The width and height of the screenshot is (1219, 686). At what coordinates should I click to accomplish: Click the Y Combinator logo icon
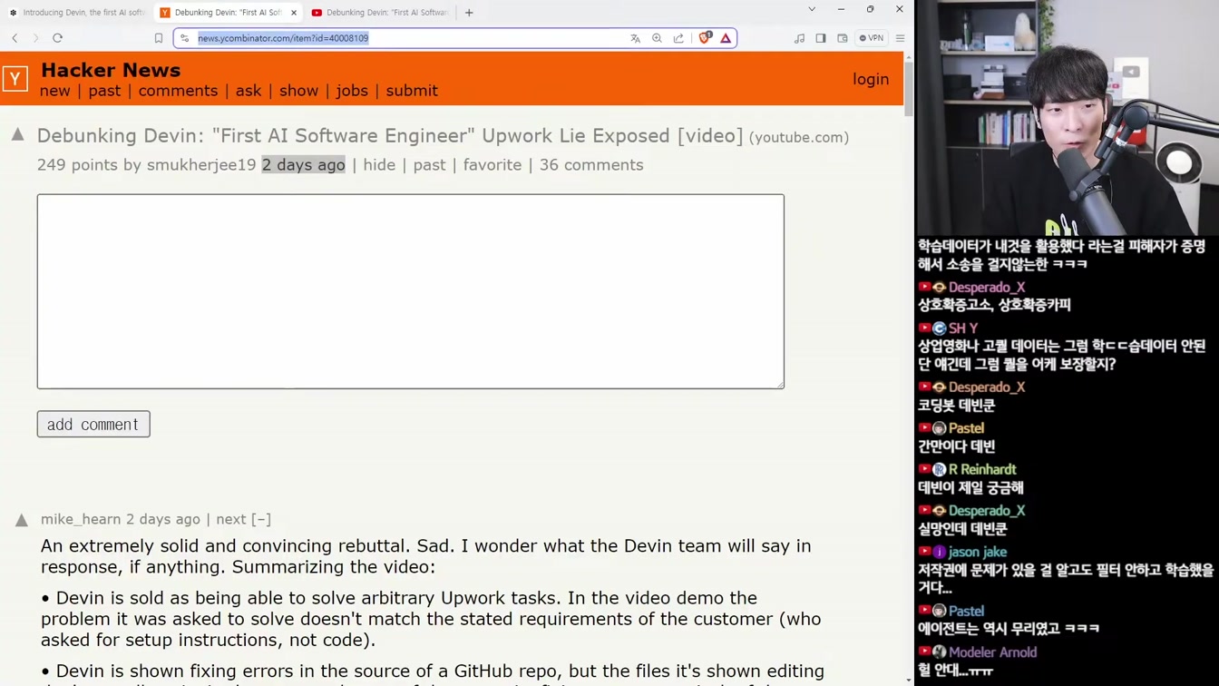coord(15,79)
